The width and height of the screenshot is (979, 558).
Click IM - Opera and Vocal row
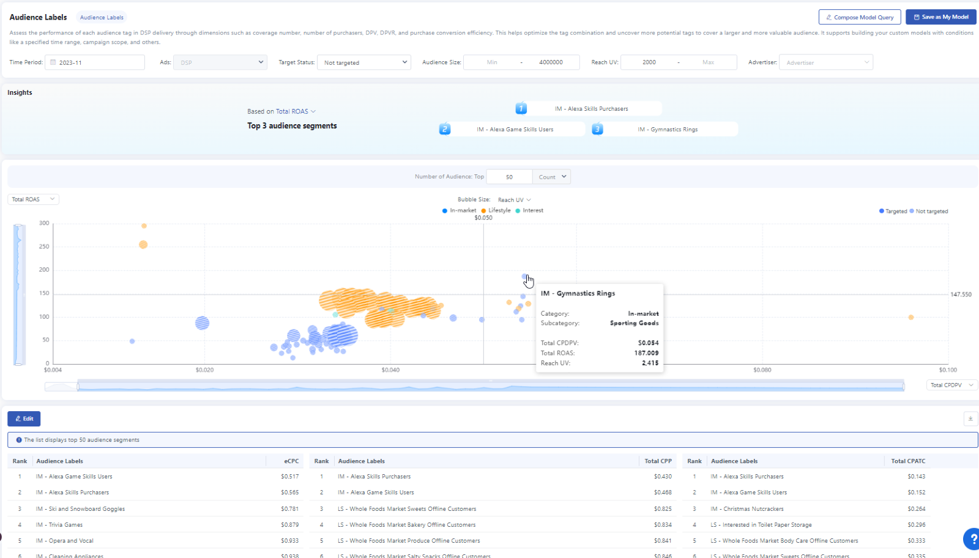156,541
